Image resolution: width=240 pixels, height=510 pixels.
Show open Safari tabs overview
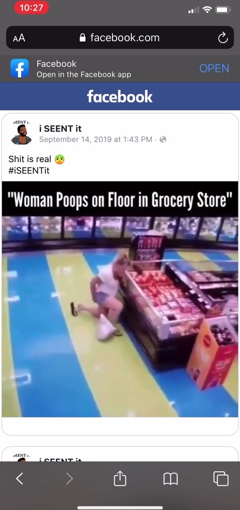[x=221, y=479]
